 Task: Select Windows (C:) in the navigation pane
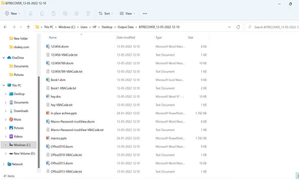[x=22, y=145]
